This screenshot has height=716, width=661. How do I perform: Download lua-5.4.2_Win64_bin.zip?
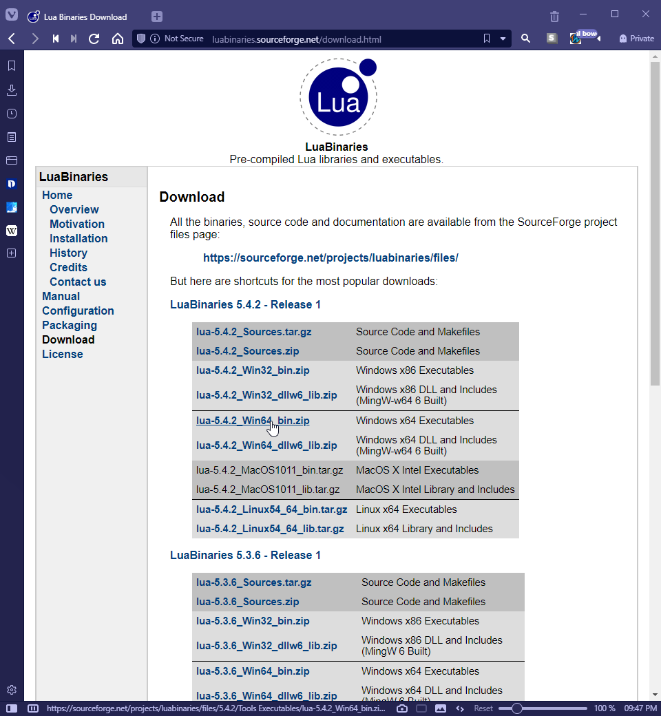click(253, 421)
